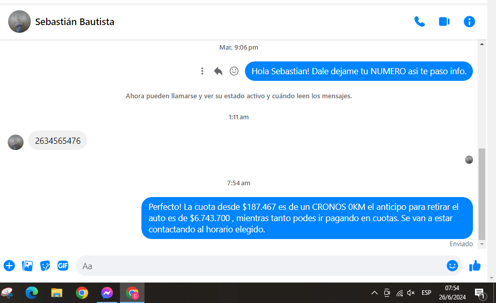Show hidden system tray icons

(x=374, y=293)
